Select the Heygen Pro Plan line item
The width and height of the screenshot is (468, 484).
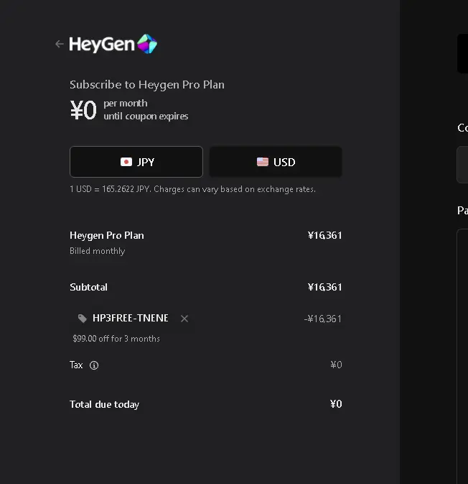pyautogui.click(x=206, y=243)
